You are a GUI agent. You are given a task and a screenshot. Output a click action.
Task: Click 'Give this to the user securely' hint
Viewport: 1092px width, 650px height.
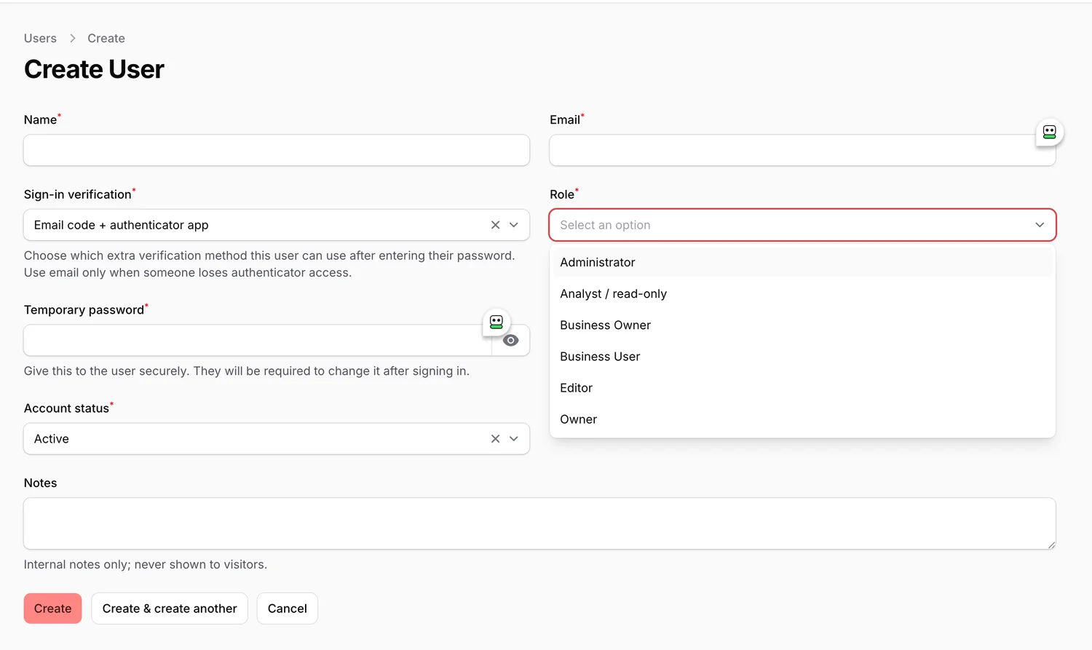(247, 370)
